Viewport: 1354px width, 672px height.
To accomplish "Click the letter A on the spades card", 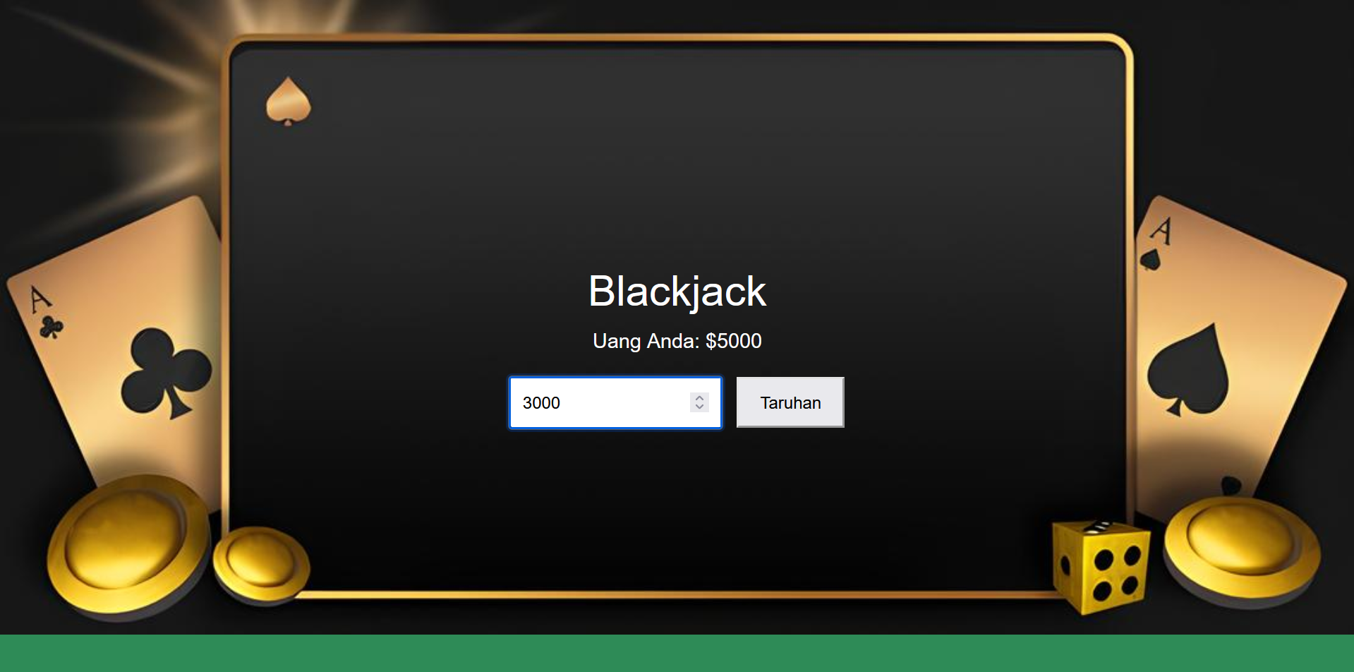I will (1161, 230).
